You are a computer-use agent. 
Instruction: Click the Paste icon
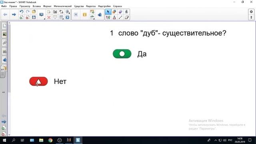click(x=49, y=12)
